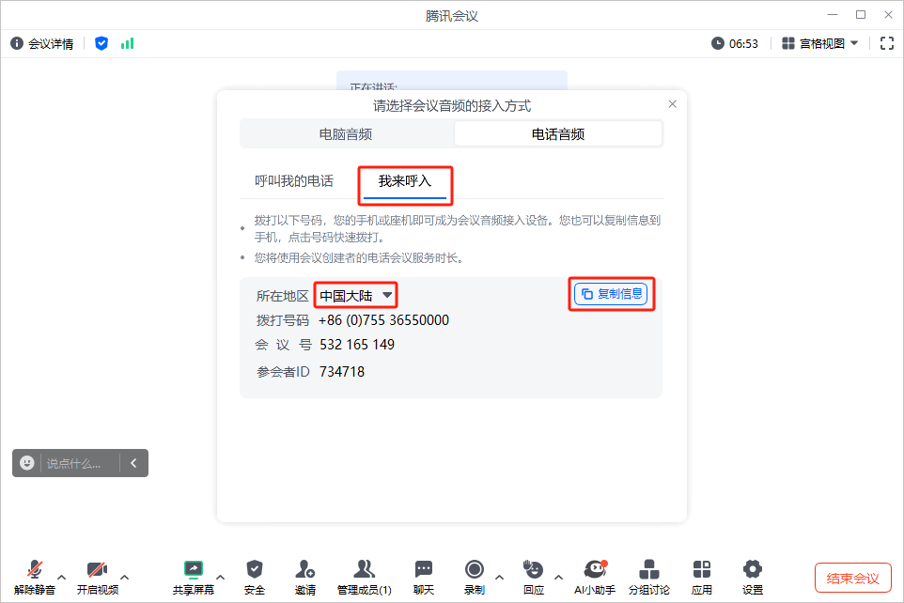
Task: Open the 回应 reactions
Action: (534, 577)
